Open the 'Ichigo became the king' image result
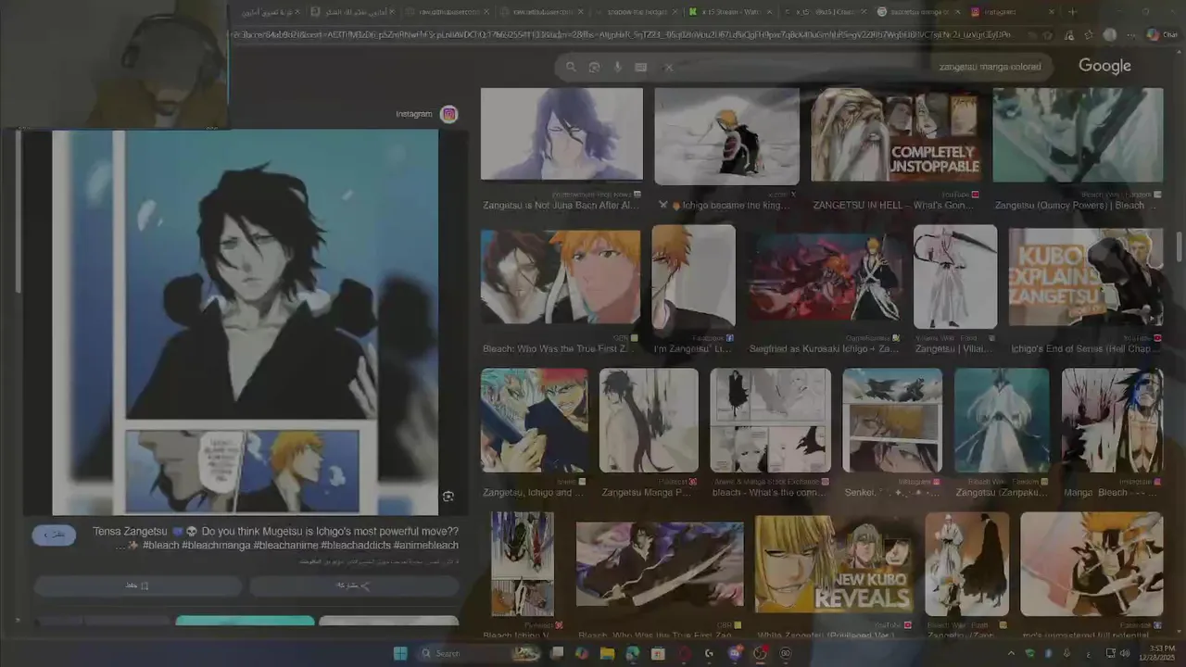1186x667 pixels. point(726,136)
